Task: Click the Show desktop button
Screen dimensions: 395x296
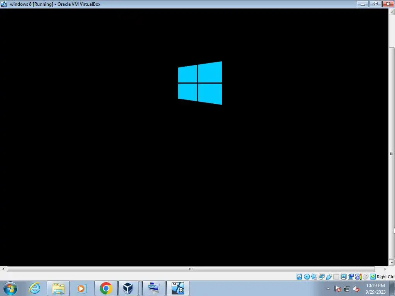Action: click(392, 288)
